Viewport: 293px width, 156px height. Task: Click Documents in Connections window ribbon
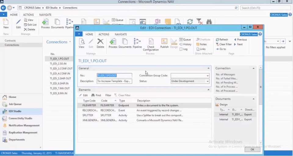(57, 24)
